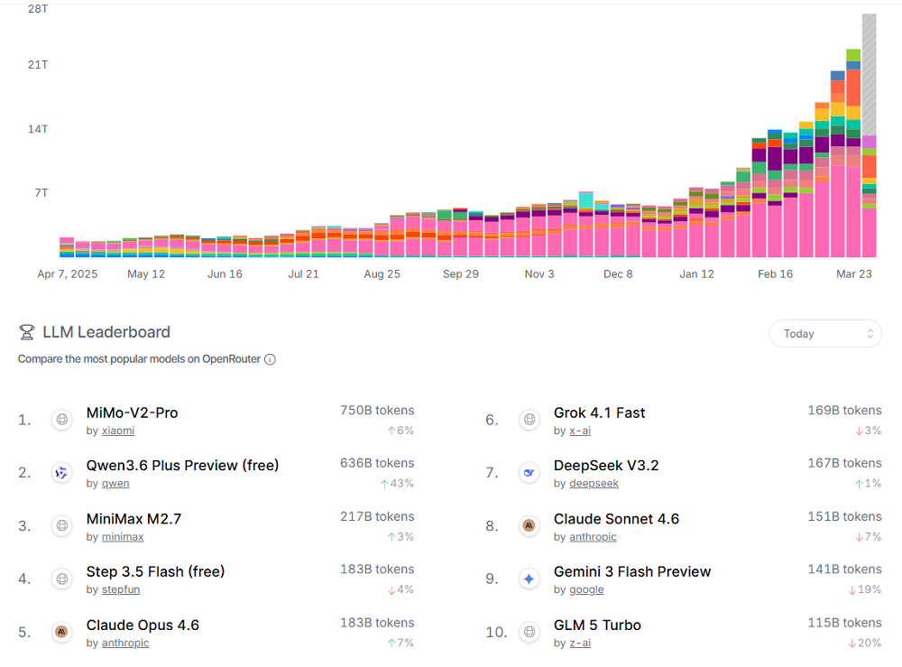This screenshot has height=667, width=902.
Task: Click the MiMo-V2-Pro globe icon
Action: click(x=61, y=420)
